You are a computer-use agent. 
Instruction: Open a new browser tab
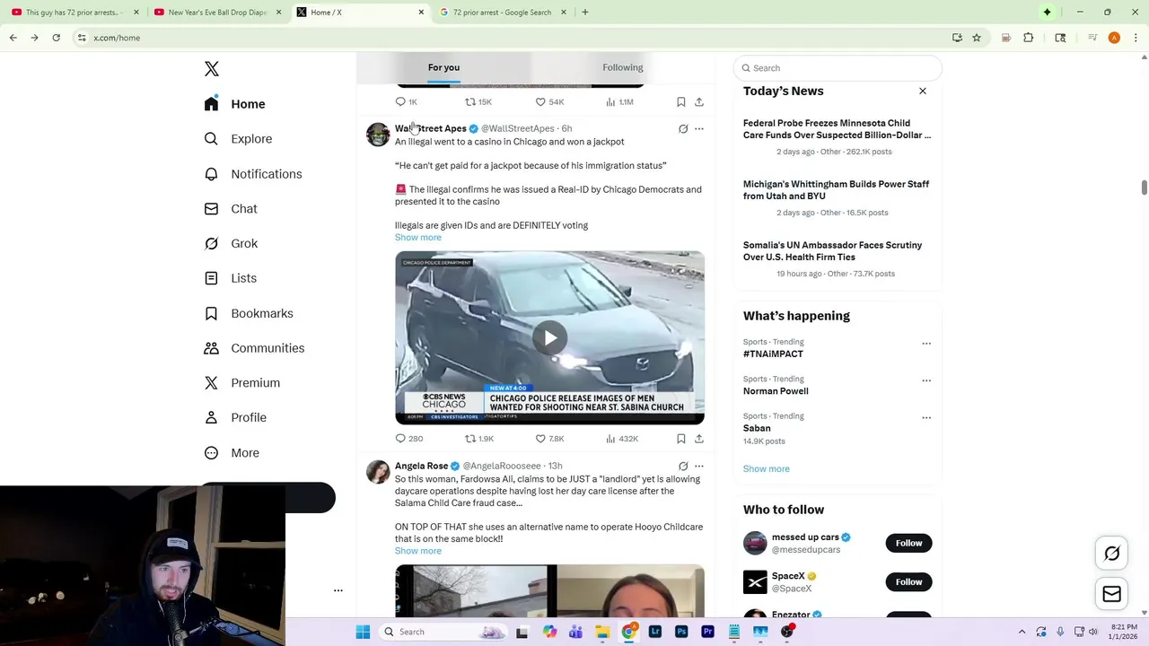[585, 13]
